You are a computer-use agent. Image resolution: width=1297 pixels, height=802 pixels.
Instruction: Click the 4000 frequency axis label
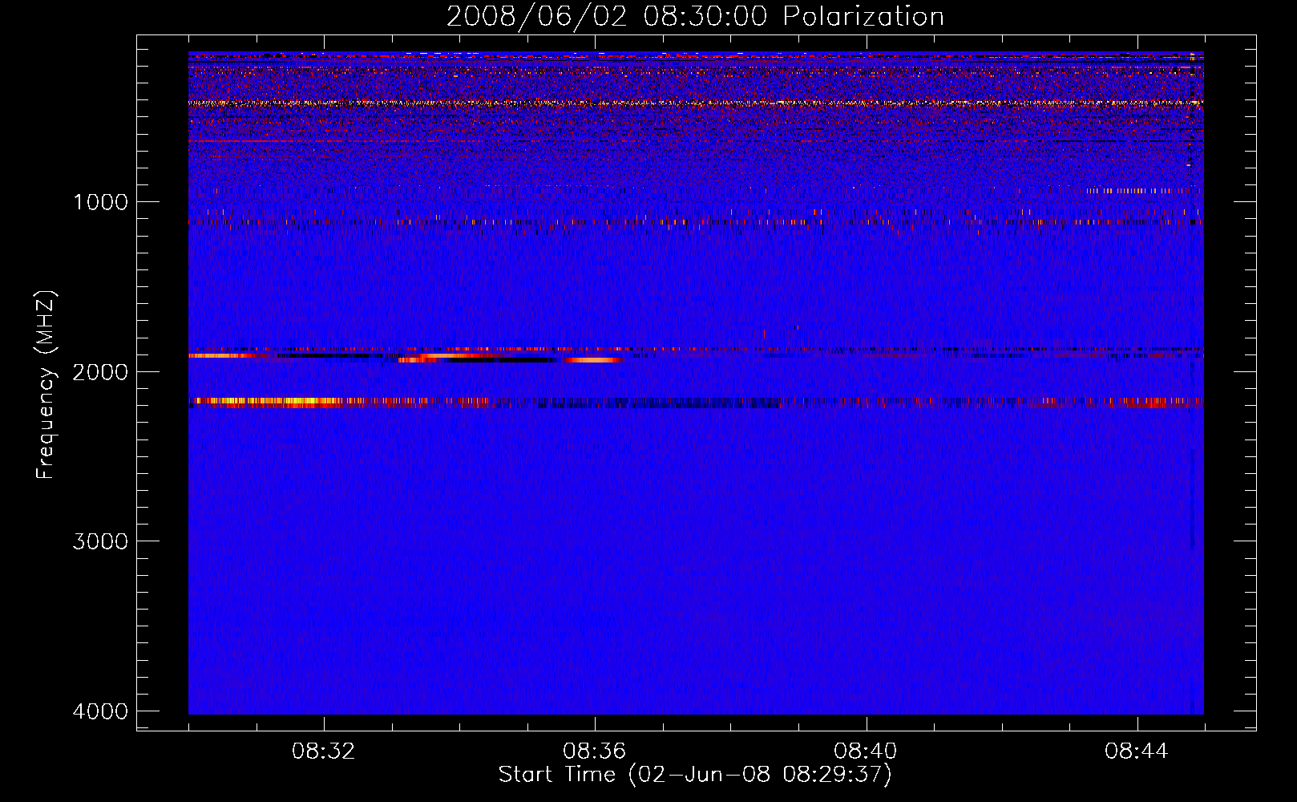tap(100, 711)
